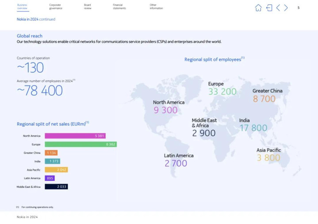Screen dimensions: 318x224
Task: Click the teal India sales bar
Action: tap(52, 161)
